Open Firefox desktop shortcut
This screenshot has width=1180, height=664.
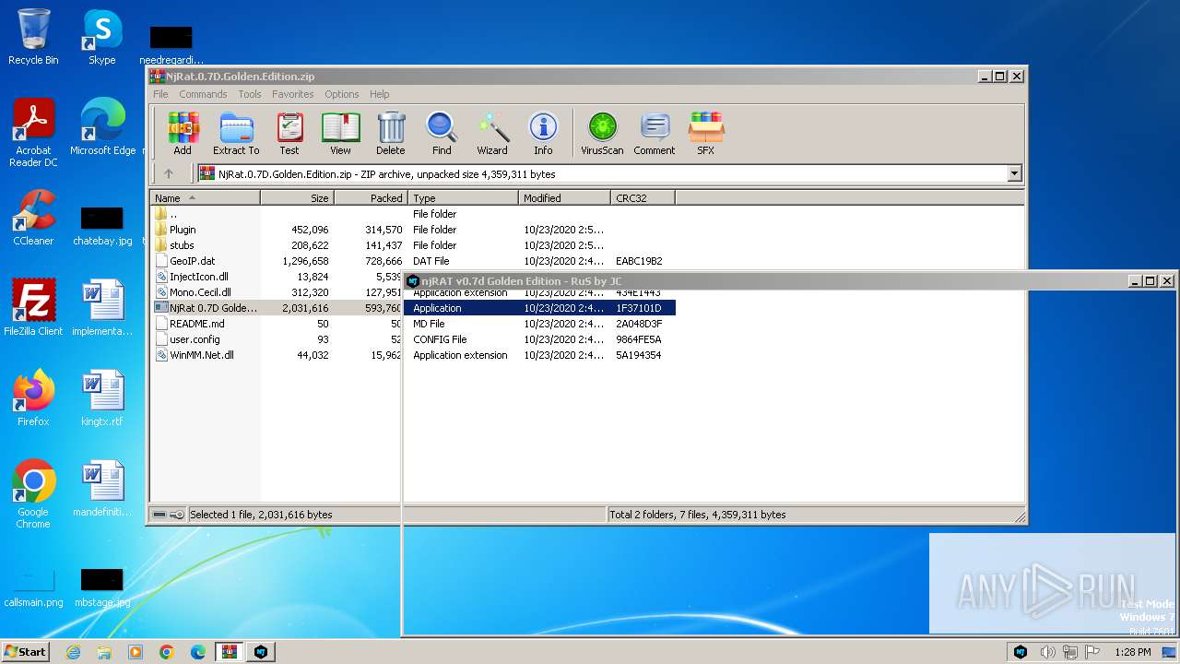point(33,397)
